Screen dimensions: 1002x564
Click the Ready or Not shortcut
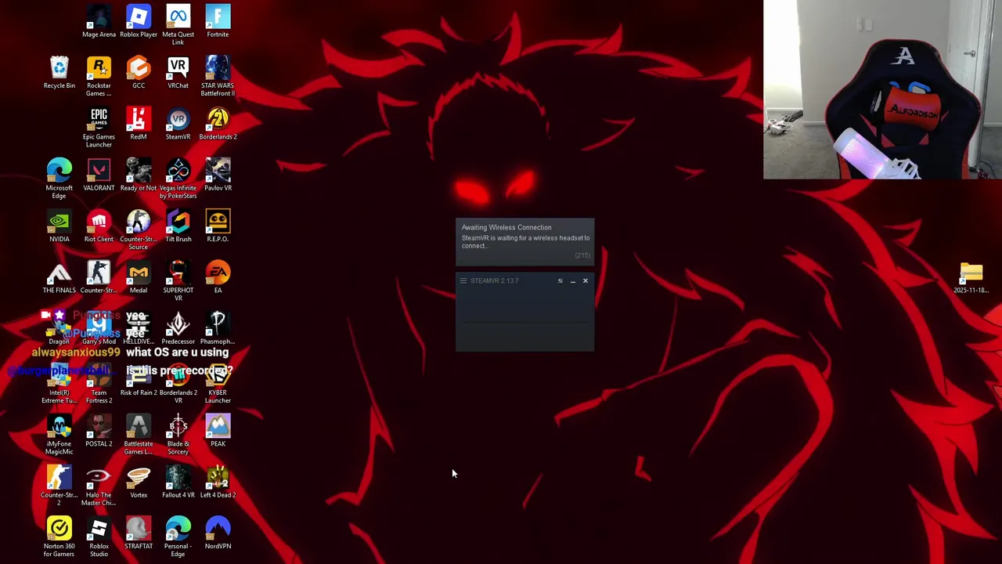point(139,175)
